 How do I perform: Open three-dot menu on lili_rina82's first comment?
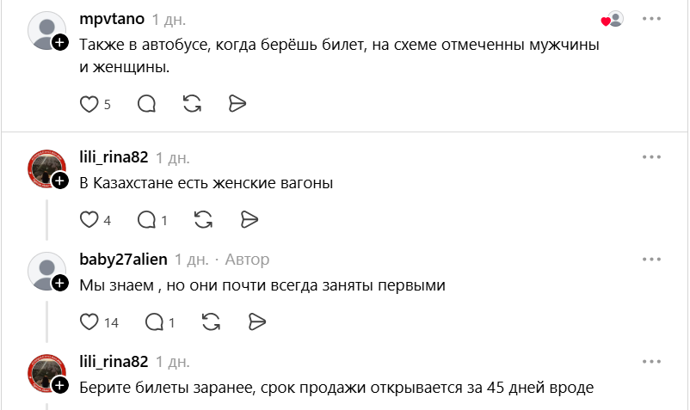pyautogui.click(x=651, y=157)
